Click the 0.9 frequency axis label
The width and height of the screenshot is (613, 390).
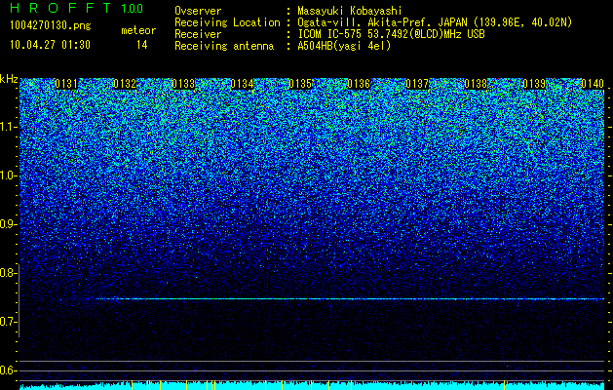[9, 224]
